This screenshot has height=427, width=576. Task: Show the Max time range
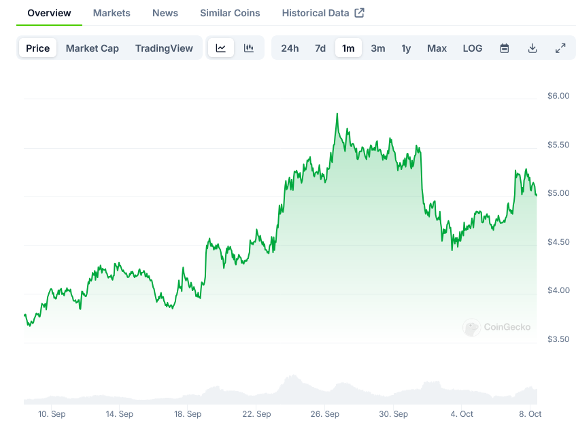pyautogui.click(x=437, y=48)
